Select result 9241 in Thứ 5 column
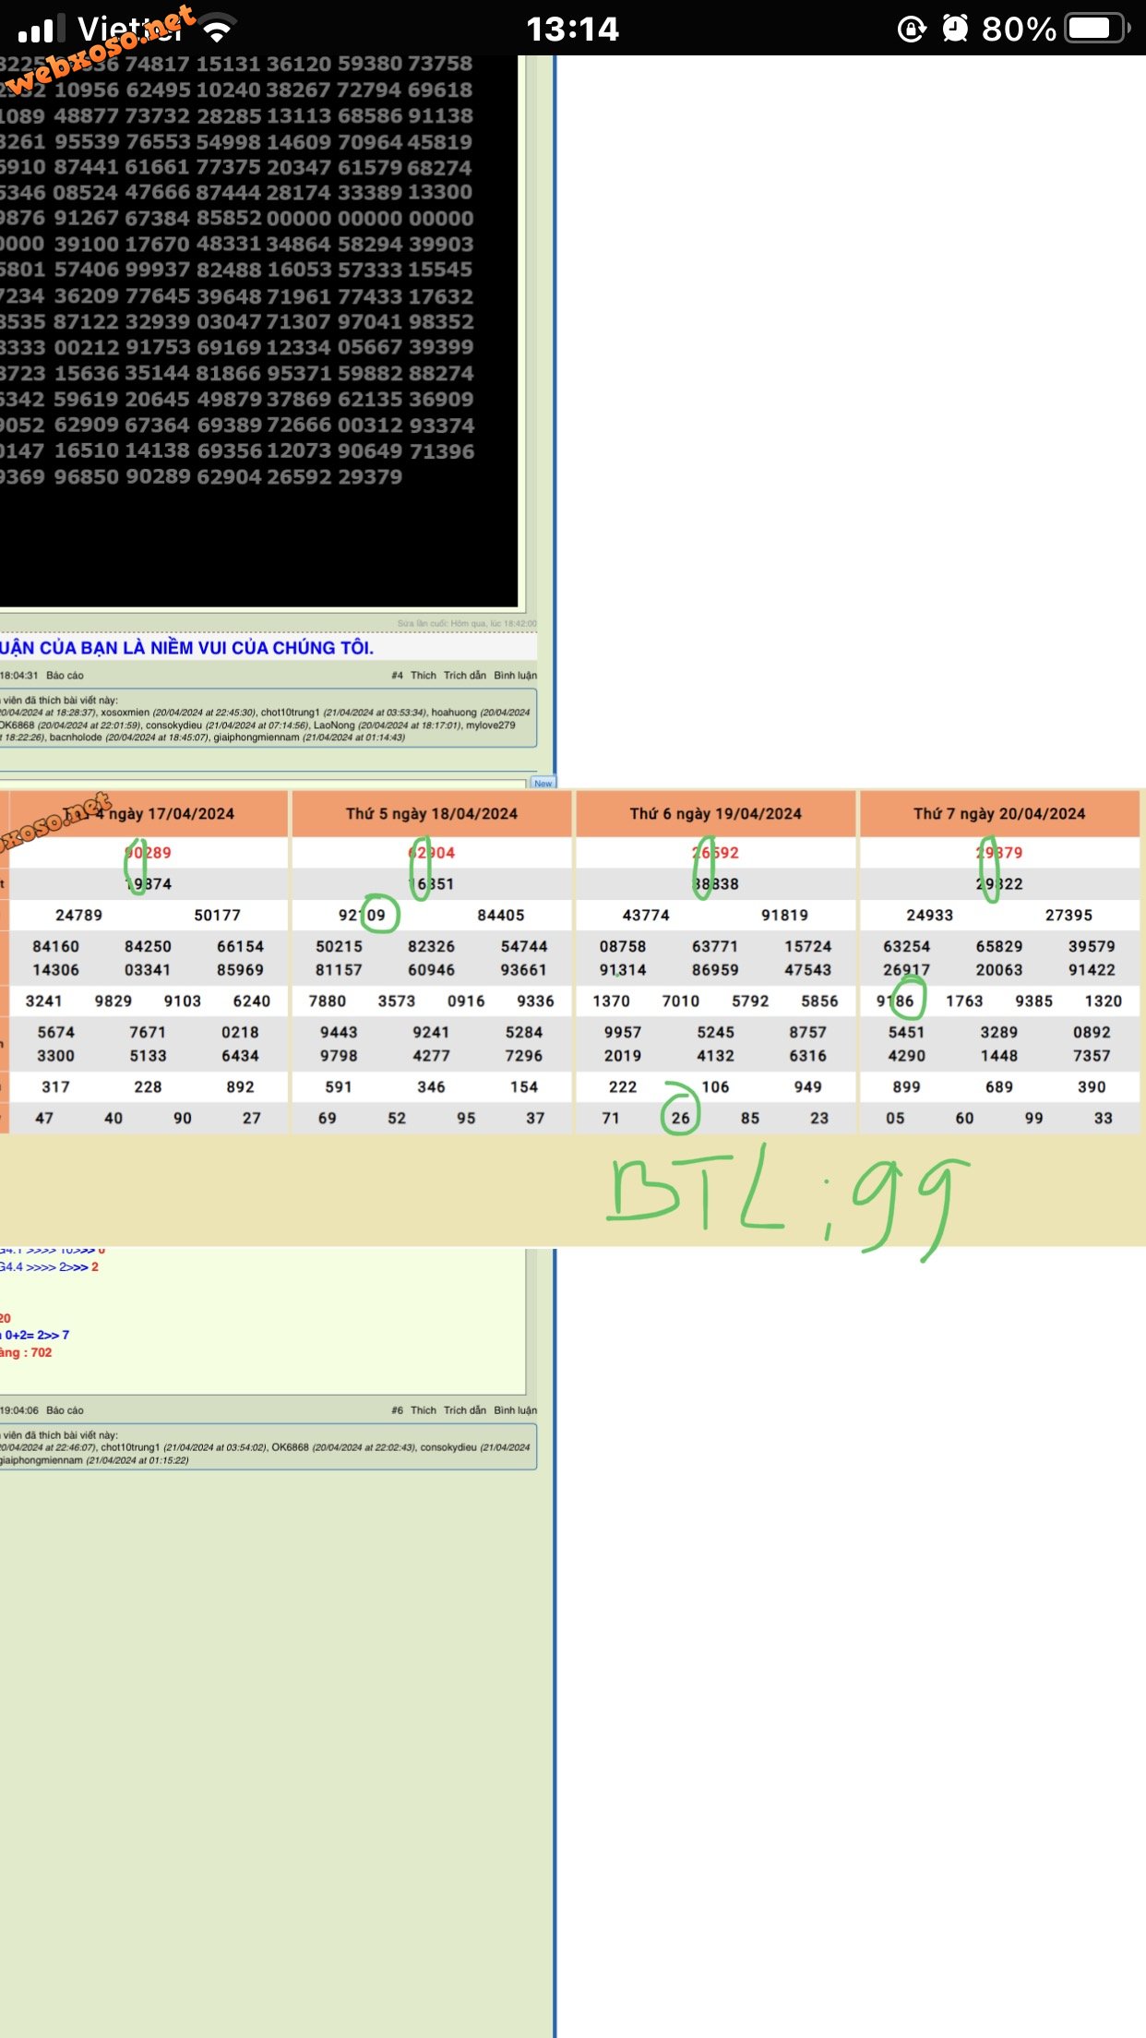1146x2038 pixels. click(x=431, y=1033)
